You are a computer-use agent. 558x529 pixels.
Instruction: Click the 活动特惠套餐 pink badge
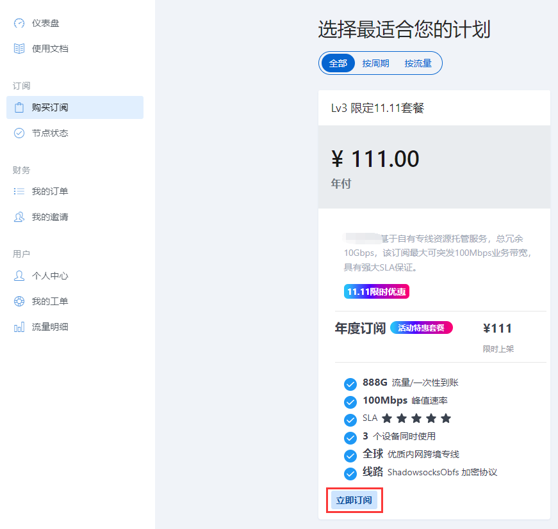(421, 328)
